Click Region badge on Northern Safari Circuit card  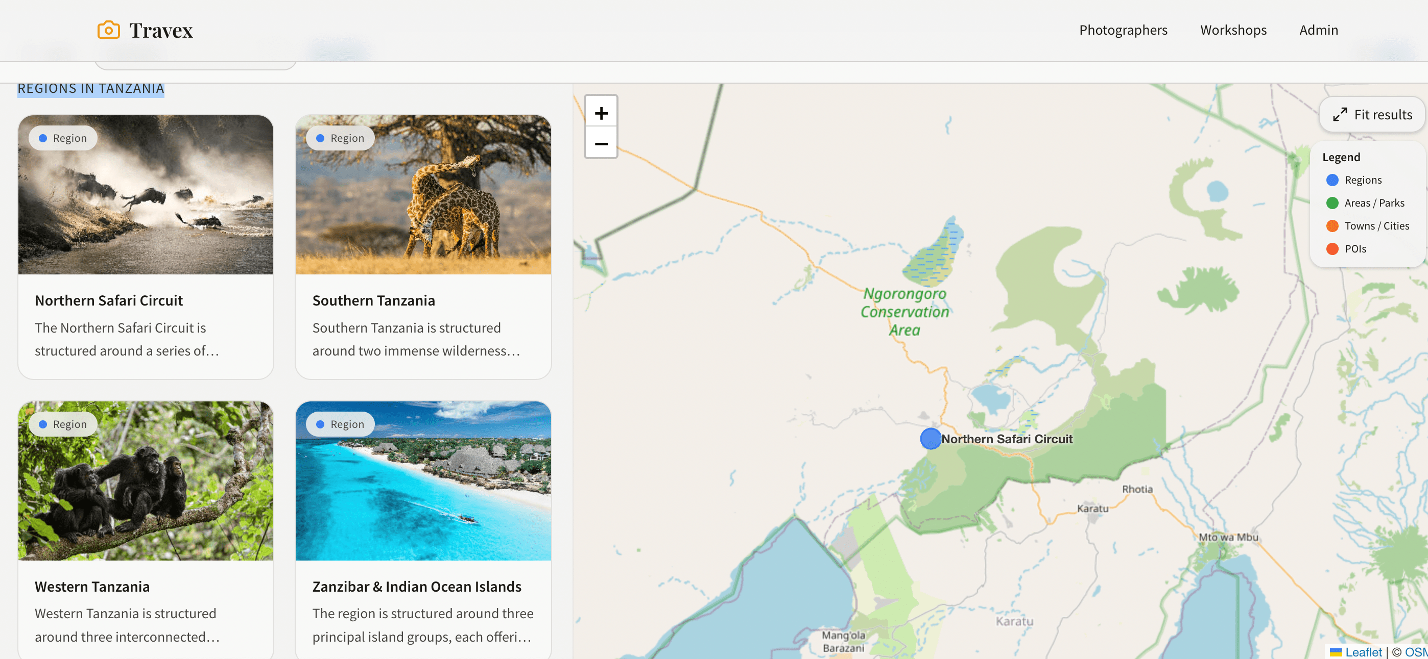63,138
